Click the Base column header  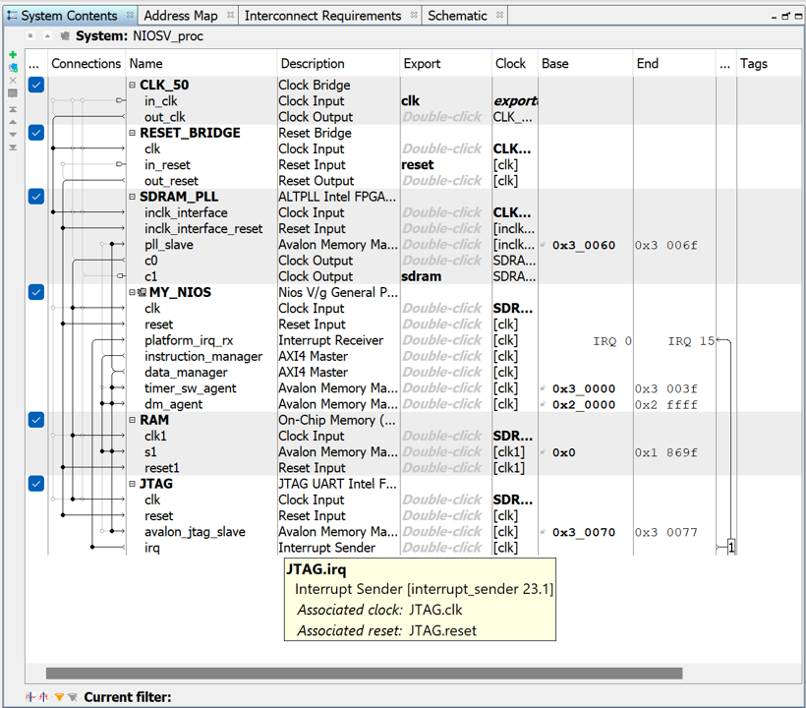pyautogui.click(x=555, y=63)
